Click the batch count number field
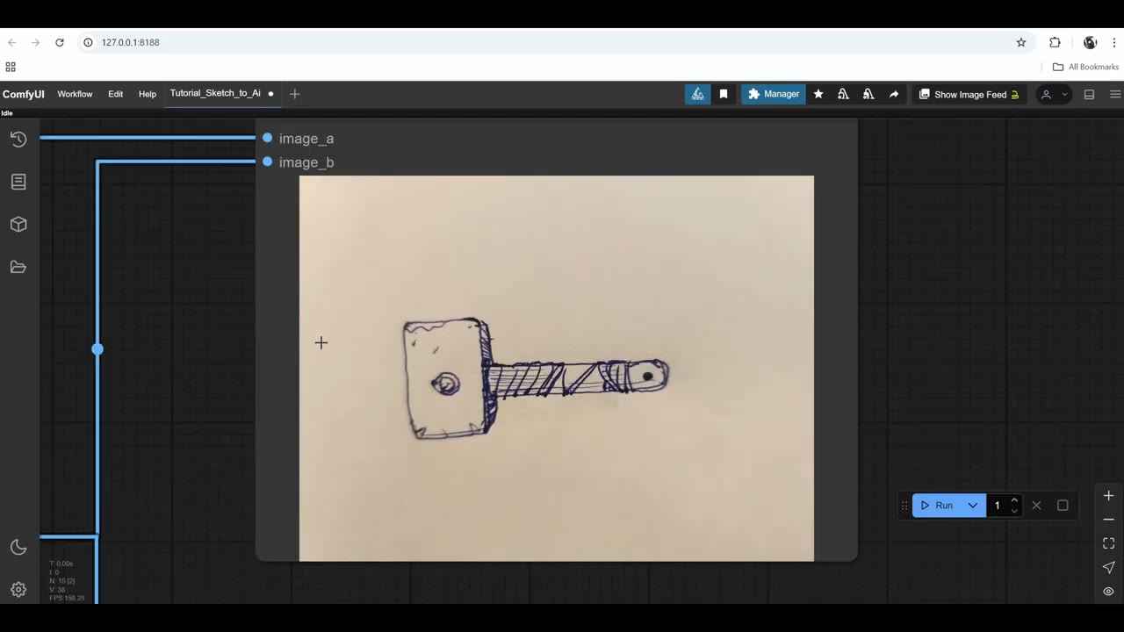 tap(998, 506)
